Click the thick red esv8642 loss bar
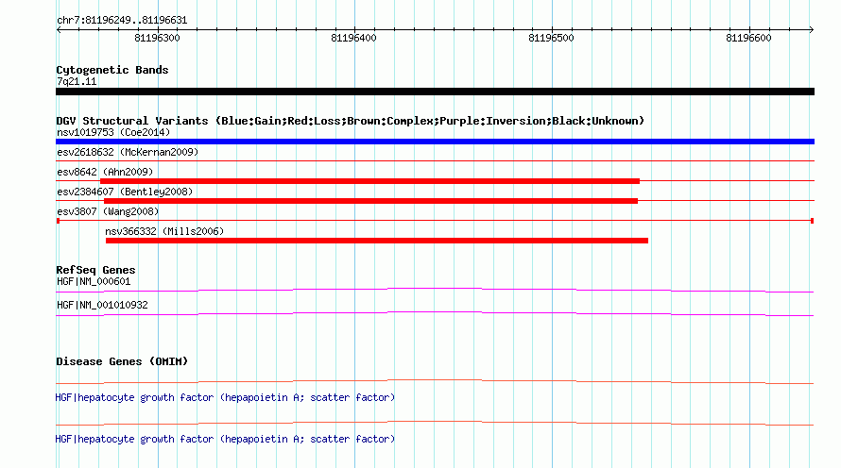 pos(369,181)
